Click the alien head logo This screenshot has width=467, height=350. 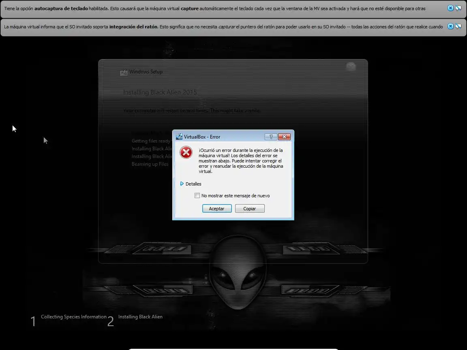point(238,272)
